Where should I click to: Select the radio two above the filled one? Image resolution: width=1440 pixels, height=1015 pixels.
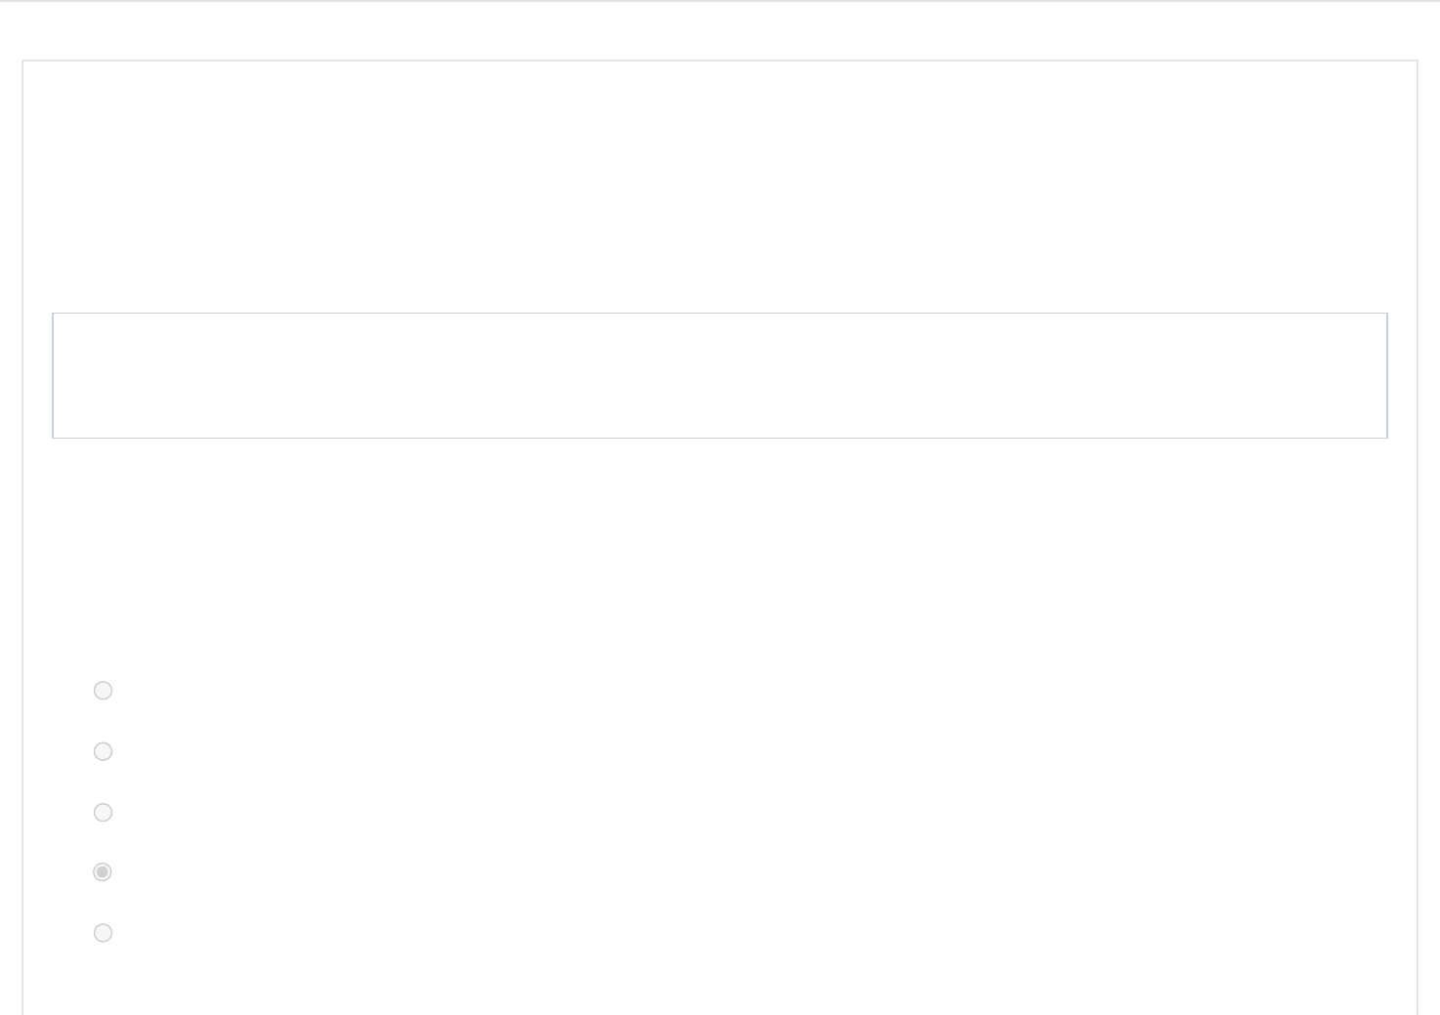(x=103, y=751)
